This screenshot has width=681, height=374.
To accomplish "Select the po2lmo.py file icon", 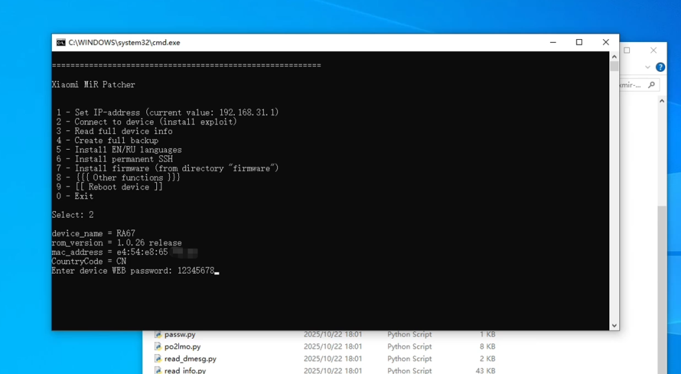I will pos(158,347).
